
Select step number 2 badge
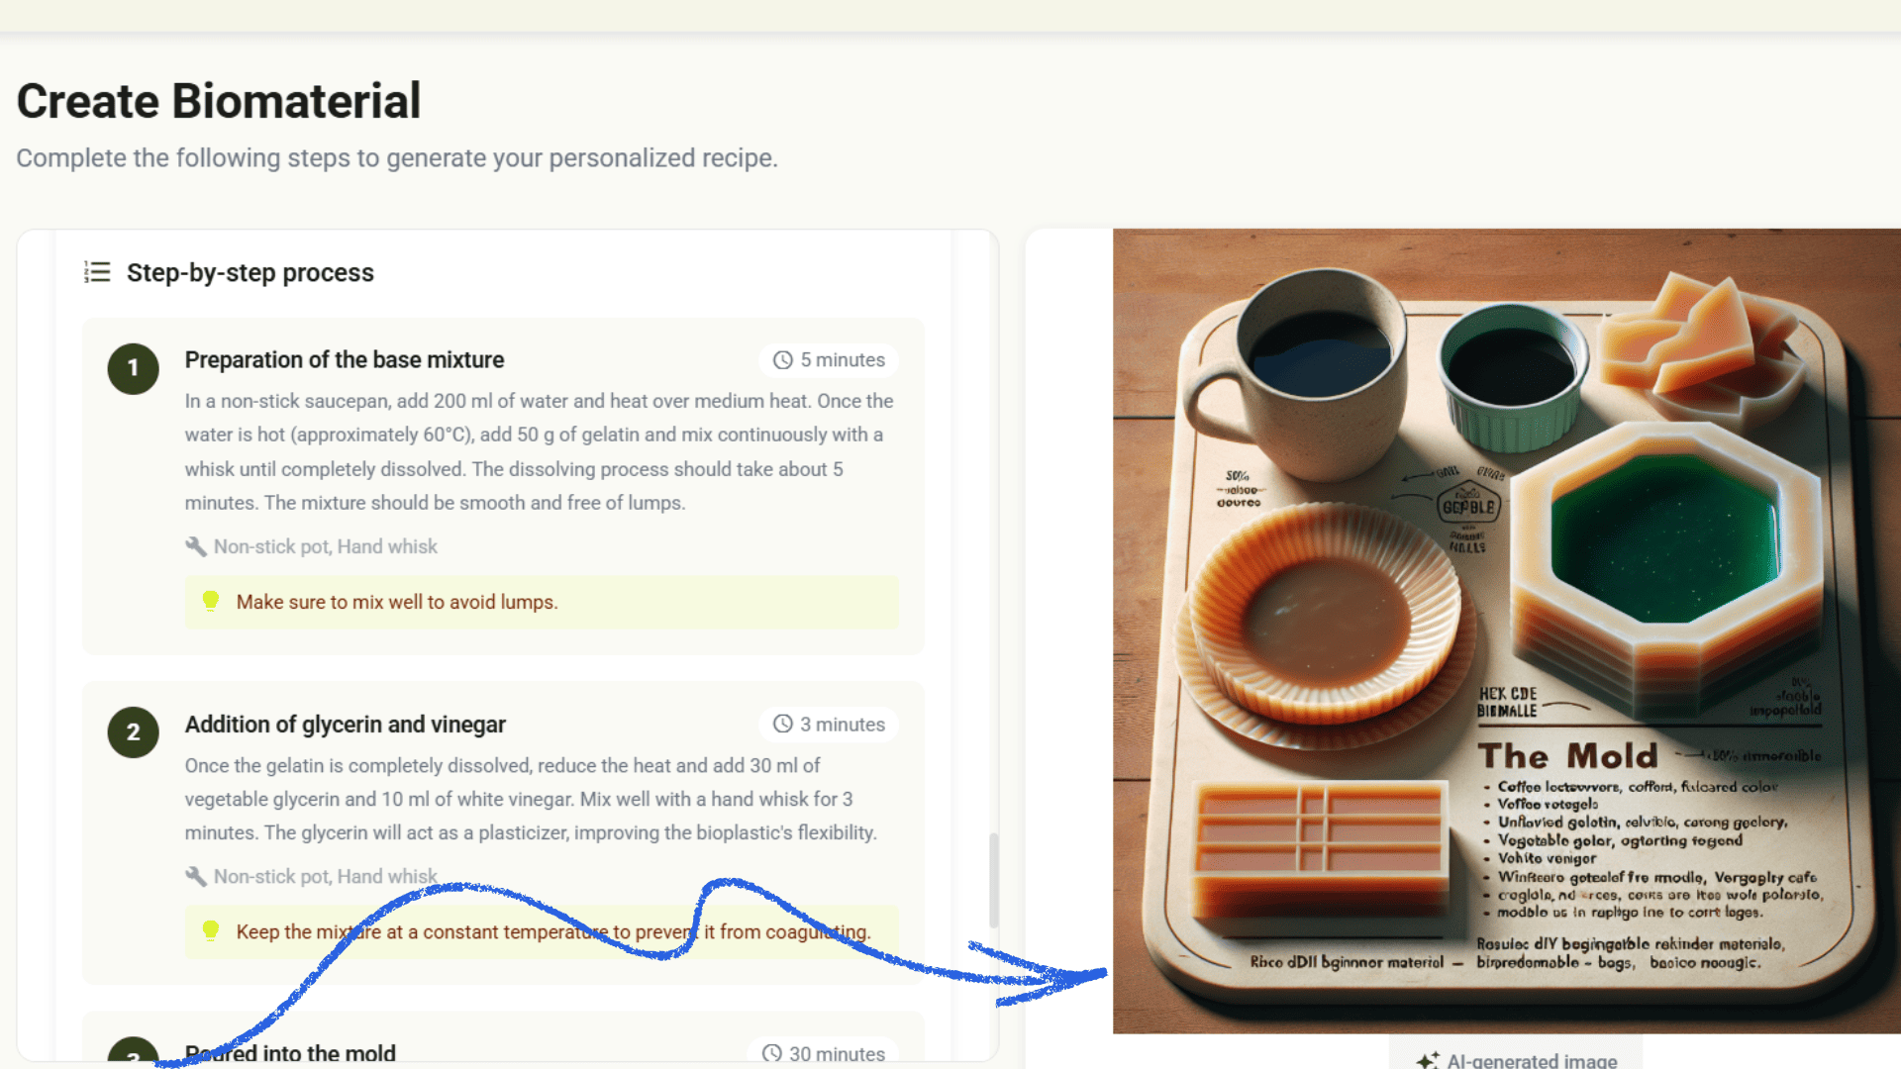click(134, 732)
